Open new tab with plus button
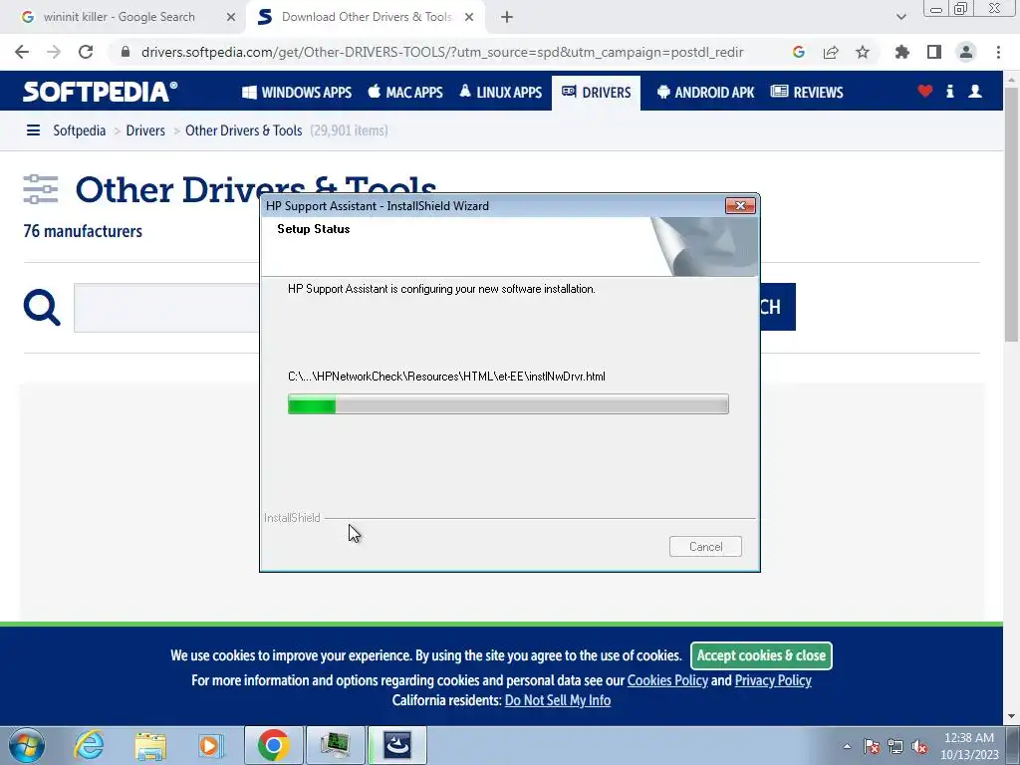 507,18
